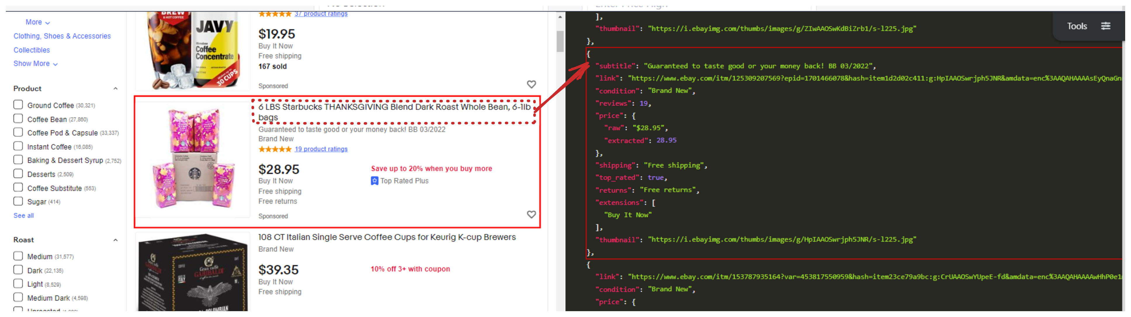Screen dimensions: 1131x317
Task: Open the Collectibles category
Action: point(31,50)
